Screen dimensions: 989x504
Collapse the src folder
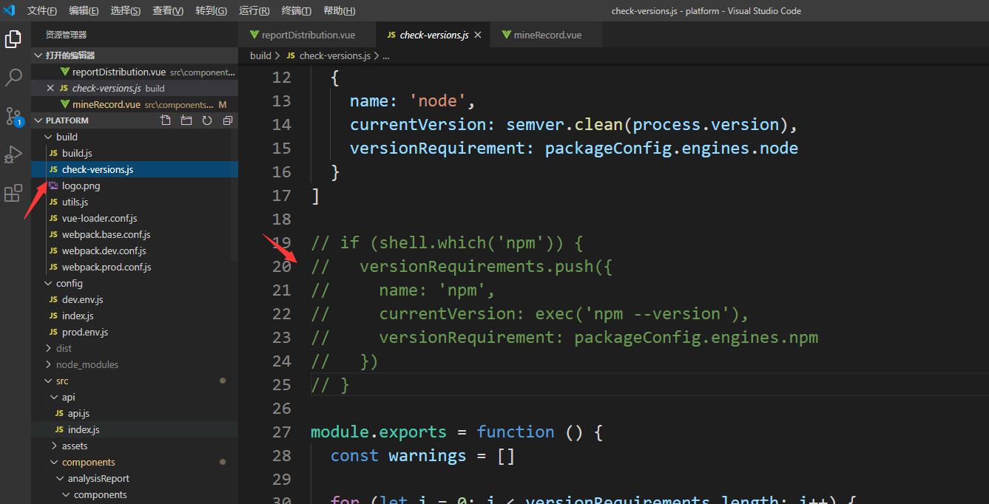click(135, 381)
